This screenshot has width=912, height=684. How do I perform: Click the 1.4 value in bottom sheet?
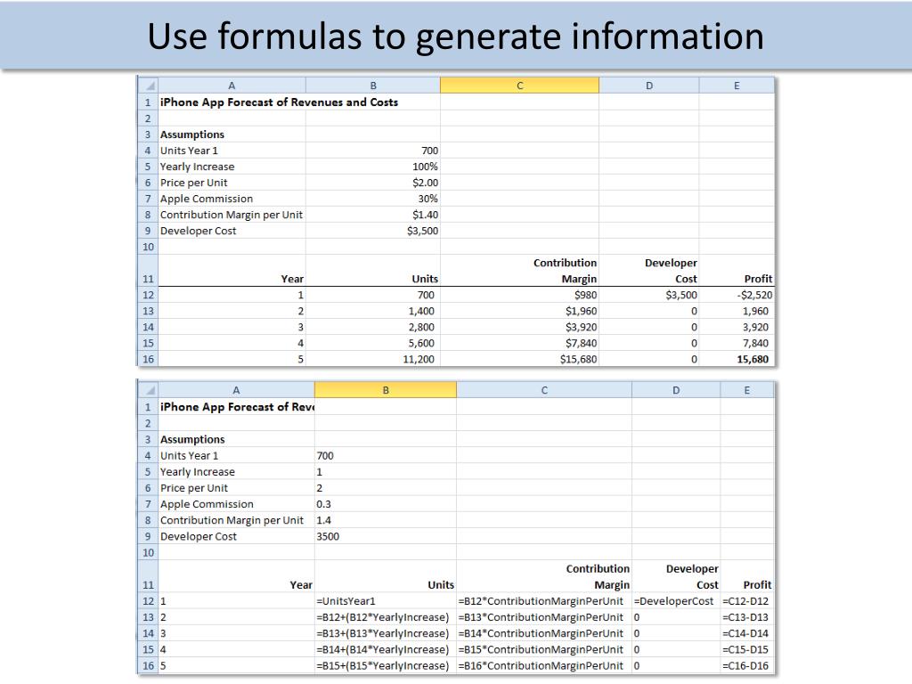324,520
